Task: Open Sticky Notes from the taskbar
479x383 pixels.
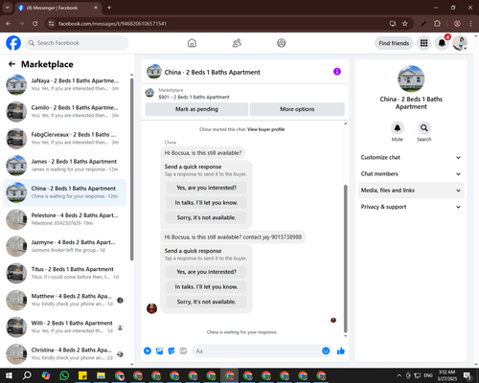Action: (x=82, y=375)
